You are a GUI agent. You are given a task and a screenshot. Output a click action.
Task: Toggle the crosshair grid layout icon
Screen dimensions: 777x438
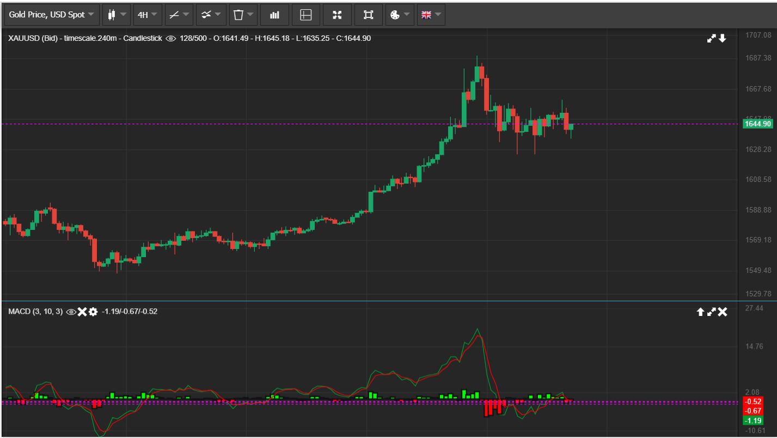[306, 15]
